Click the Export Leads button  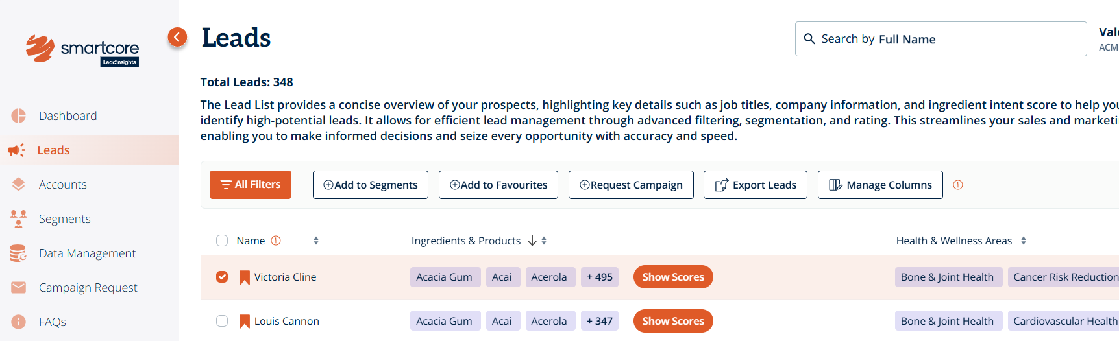(x=756, y=185)
